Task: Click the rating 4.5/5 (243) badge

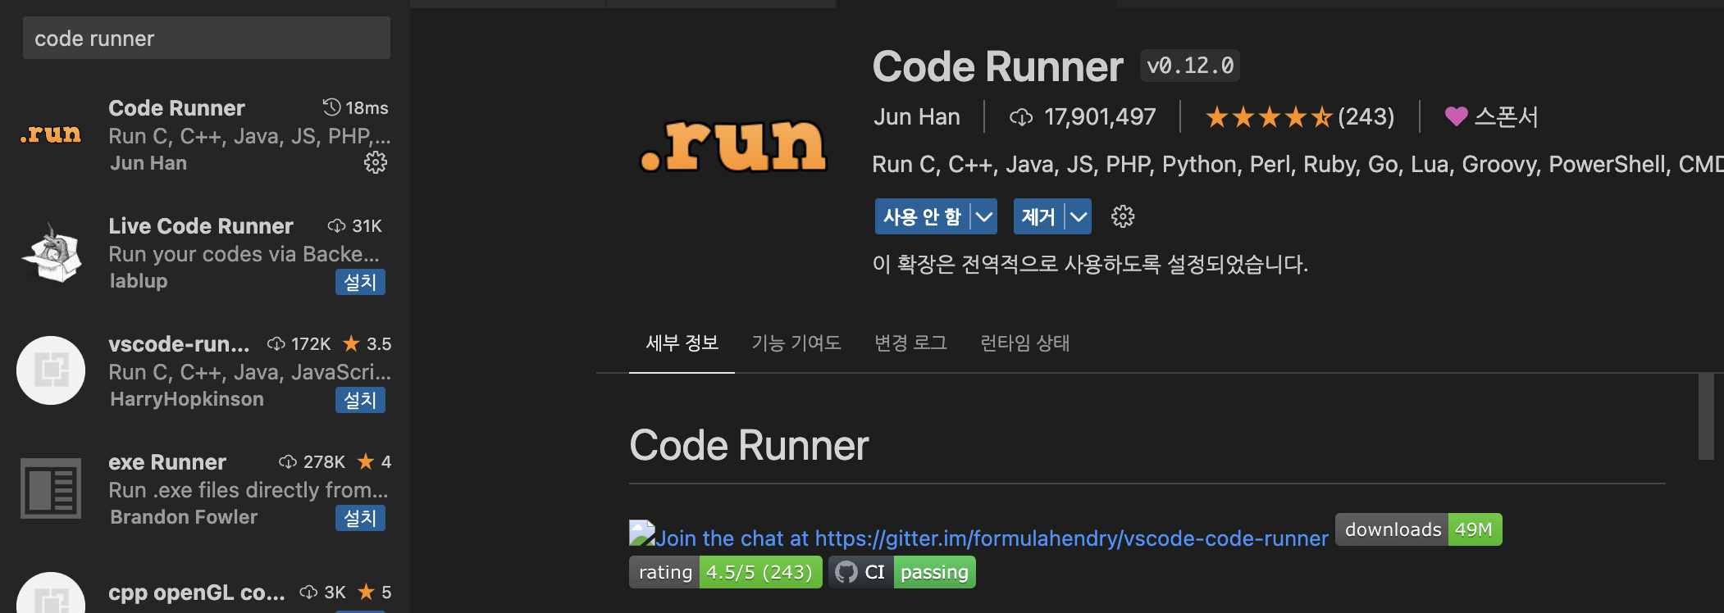Action: (x=726, y=572)
